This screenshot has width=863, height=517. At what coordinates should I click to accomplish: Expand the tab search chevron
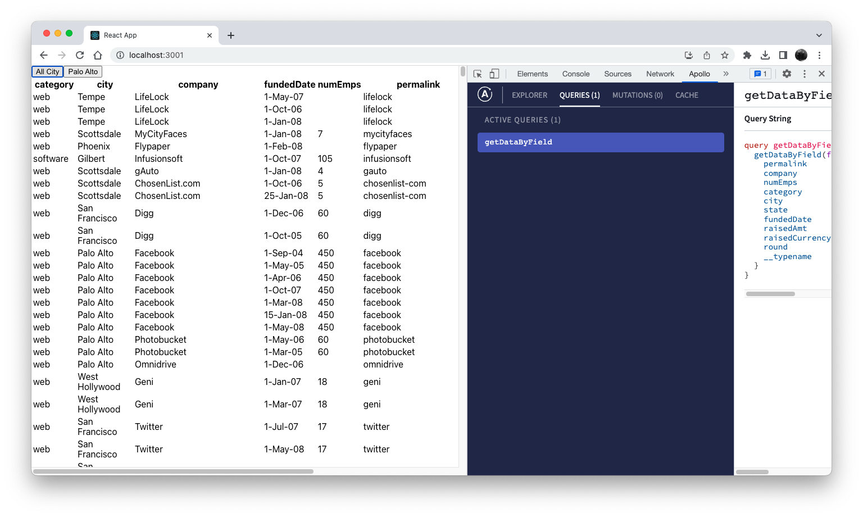pyautogui.click(x=819, y=35)
